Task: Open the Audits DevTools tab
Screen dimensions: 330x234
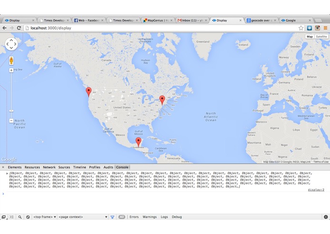Action: click(108, 167)
